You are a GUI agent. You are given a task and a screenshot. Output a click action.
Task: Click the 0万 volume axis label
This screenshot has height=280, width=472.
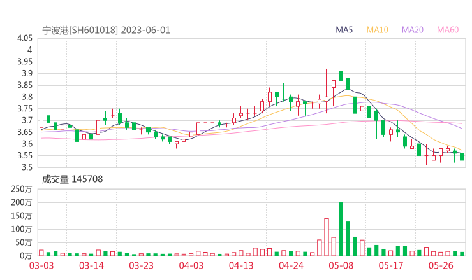[x=26, y=256]
